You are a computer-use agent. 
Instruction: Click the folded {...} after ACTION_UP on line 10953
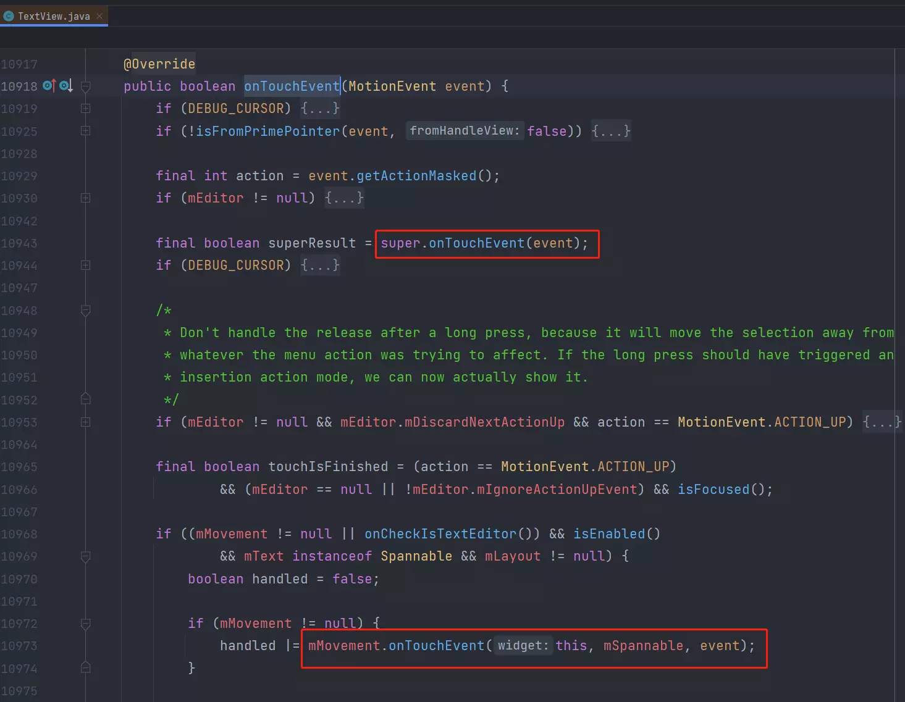[x=882, y=422]
